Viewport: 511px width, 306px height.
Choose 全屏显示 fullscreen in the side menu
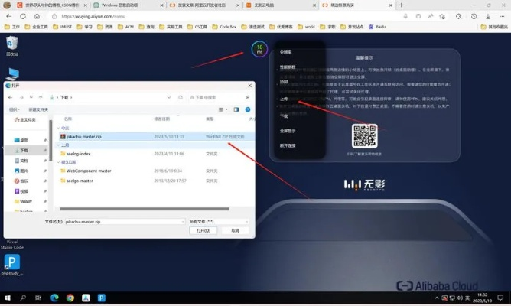pos(288,131)
